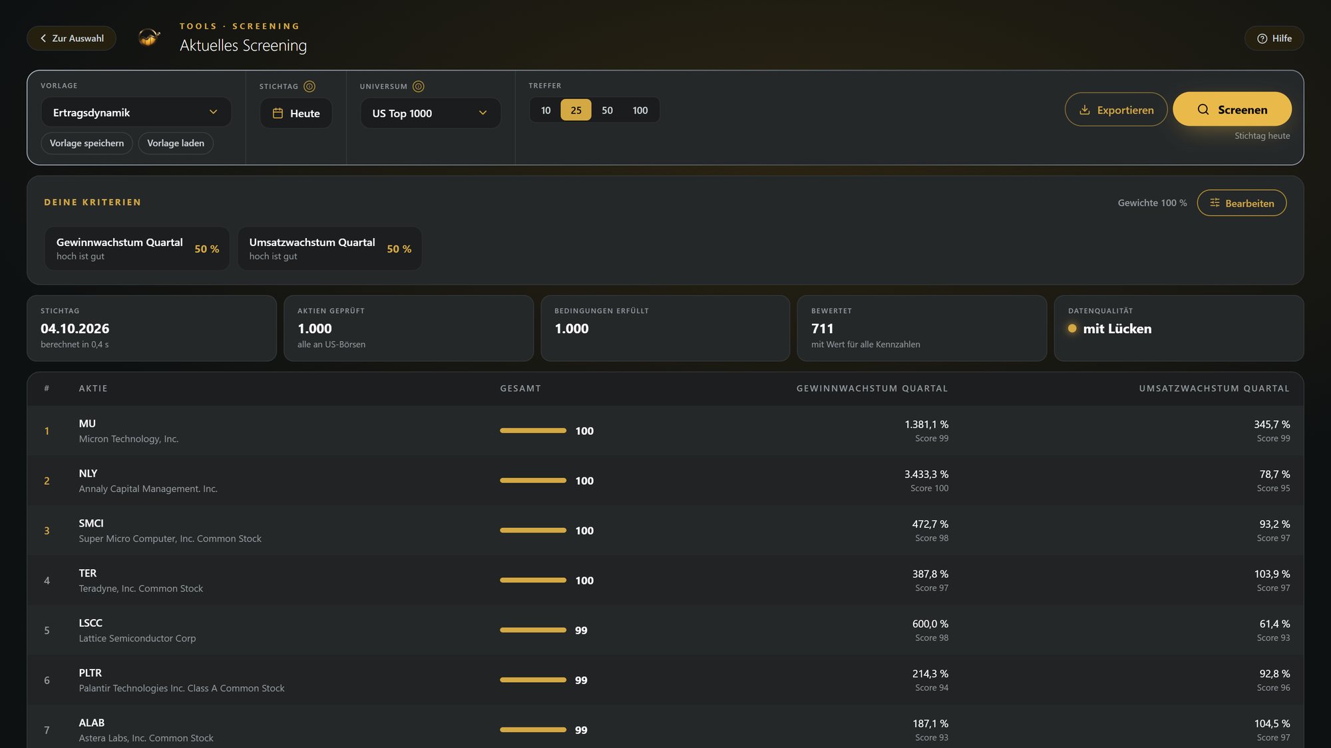
Task: Select 100 Treffer option
Action: coord(640,110)
